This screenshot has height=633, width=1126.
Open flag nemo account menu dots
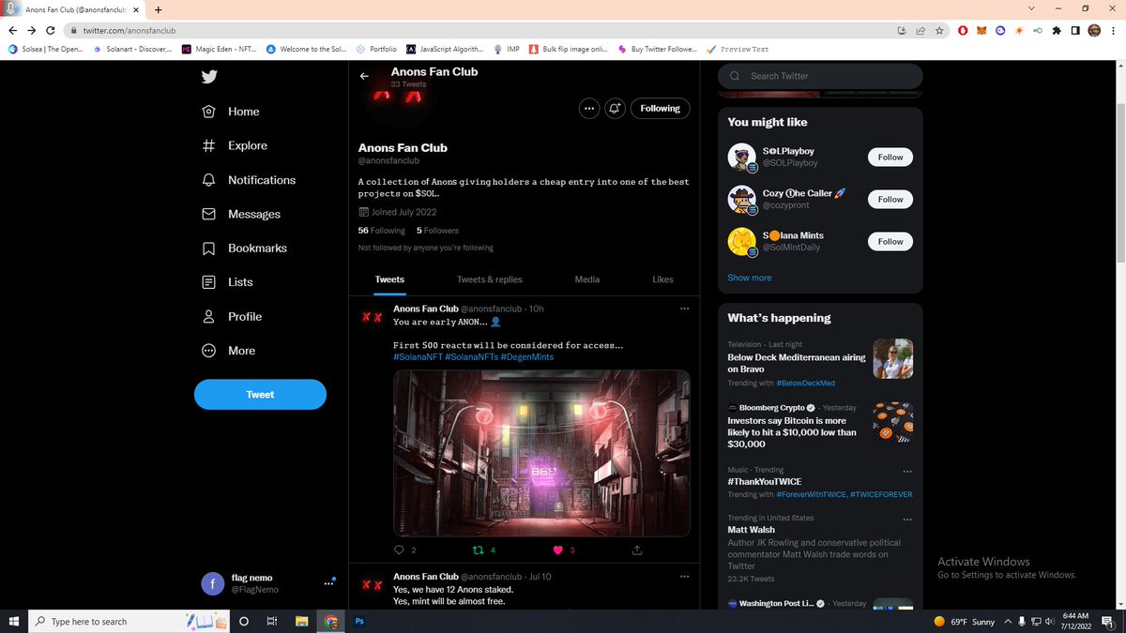pyautogui.click(x=328, y=583)
